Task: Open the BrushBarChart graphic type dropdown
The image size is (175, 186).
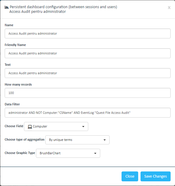Action: [x=68, y=153]
